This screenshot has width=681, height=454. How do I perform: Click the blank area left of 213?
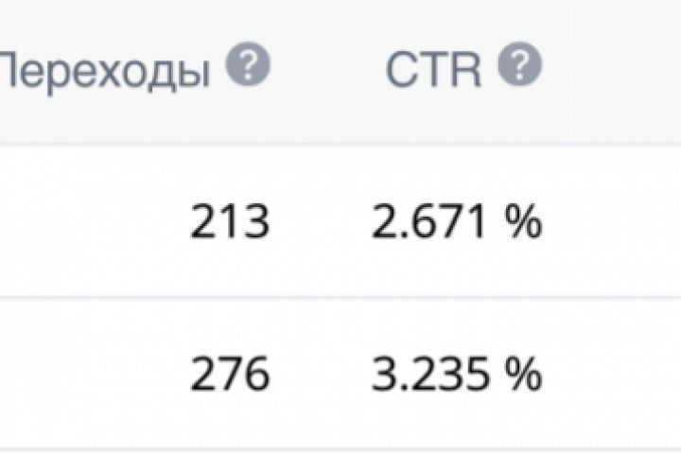(x=85, y=223)
